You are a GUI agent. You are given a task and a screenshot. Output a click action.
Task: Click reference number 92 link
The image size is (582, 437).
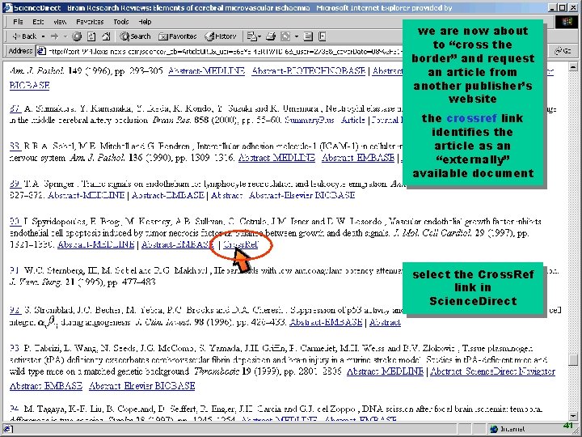click(15, 310)
